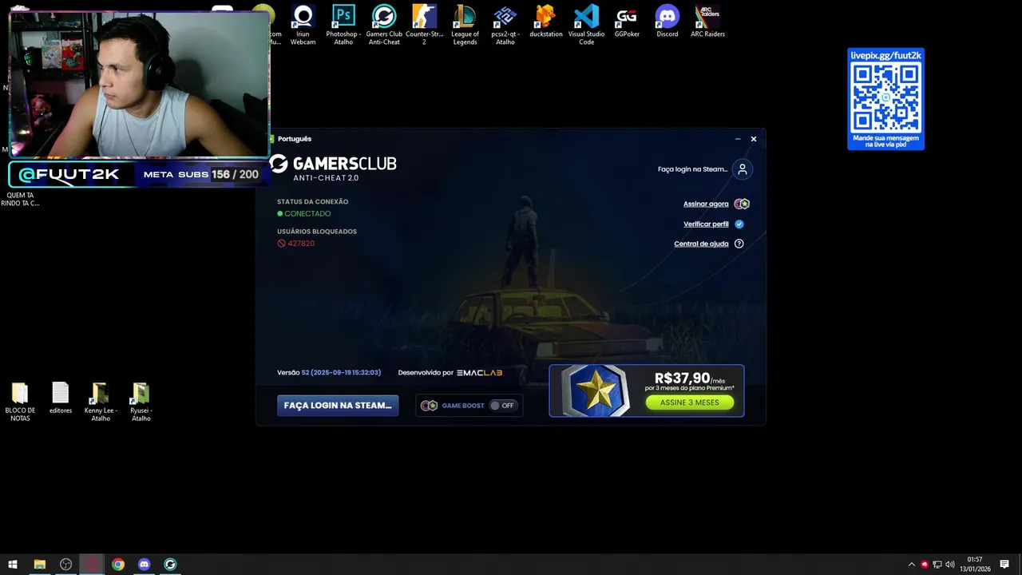This screenshot has width=1022, height=575.
Task: Switch to Gamers Club taskbar icon
Action: pos(170,565)
